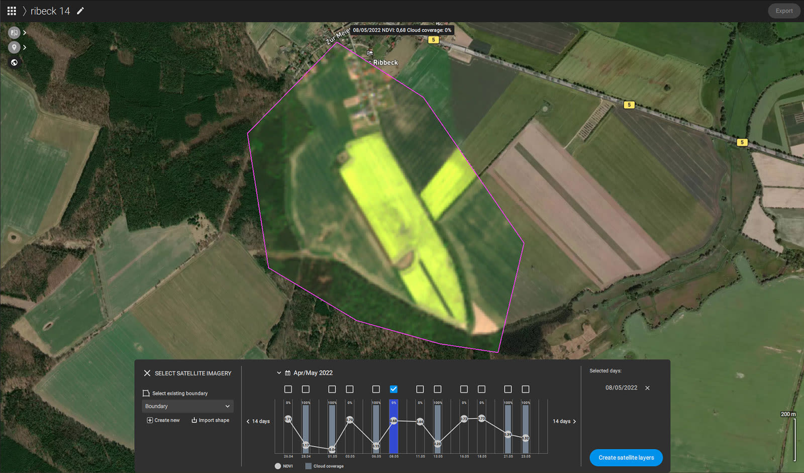Click the Create new boundary plus icon
The image size is (804, 473).
pos(149,420)
